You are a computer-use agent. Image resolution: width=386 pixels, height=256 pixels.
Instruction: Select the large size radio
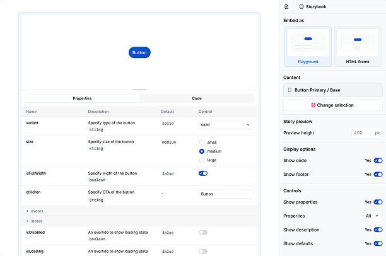pyautogui.click(x=202, y=160)
